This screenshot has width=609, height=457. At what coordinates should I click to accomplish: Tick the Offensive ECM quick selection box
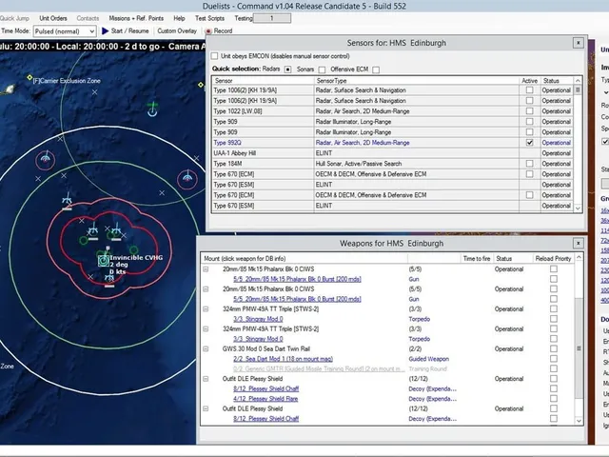pos(376,70)
